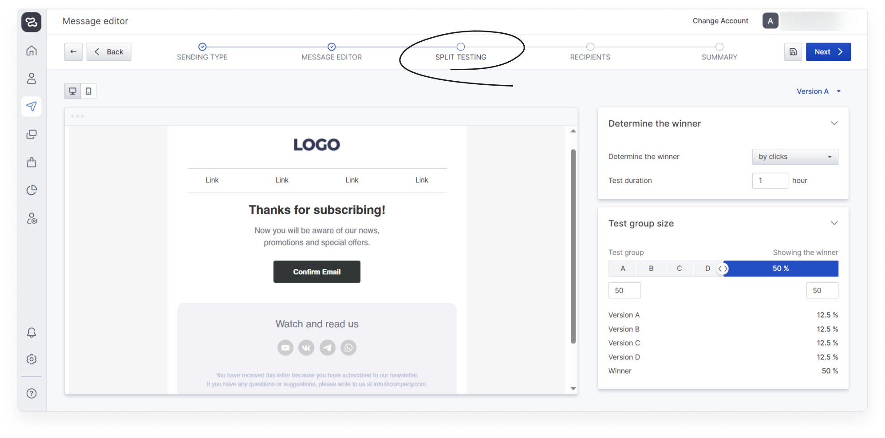
Task: Open the 'by clicks' winner dropdown
Action: [x=795, y=157]
